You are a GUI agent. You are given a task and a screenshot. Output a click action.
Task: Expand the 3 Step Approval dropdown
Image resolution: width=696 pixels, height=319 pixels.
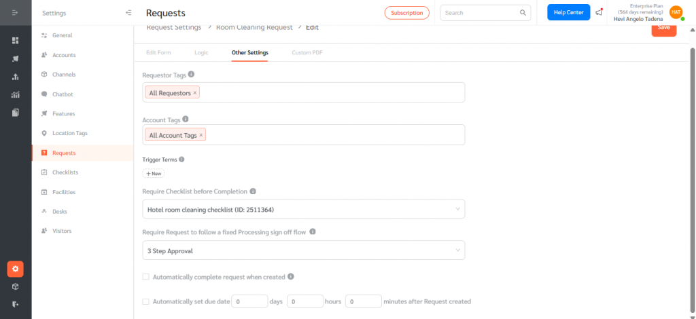303,250
